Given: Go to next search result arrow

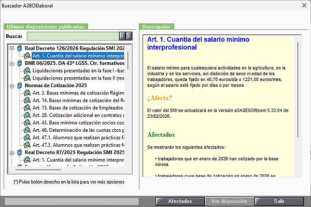Looking at the screenshot, I should point(129,36).
